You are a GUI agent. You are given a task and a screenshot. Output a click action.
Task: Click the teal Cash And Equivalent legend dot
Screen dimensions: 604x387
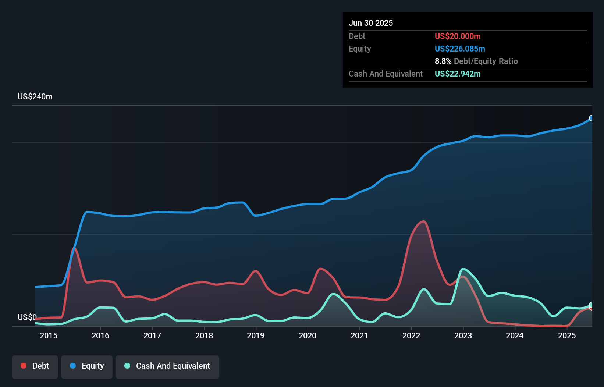tap(127, 366)
